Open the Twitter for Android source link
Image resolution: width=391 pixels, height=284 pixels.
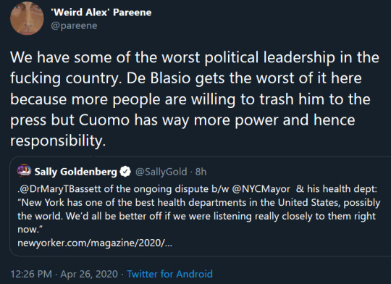(x=170, y=274)
